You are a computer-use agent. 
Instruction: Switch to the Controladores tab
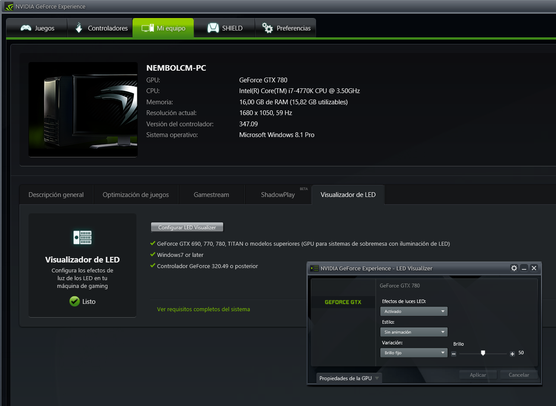click(100, 28)
